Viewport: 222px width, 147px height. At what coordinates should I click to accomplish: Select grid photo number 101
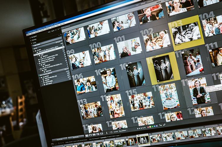(130, 48)
